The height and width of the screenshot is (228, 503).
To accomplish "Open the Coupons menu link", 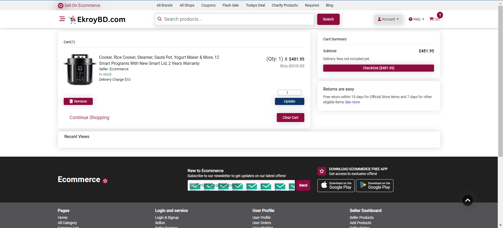I will click(208, 5).
